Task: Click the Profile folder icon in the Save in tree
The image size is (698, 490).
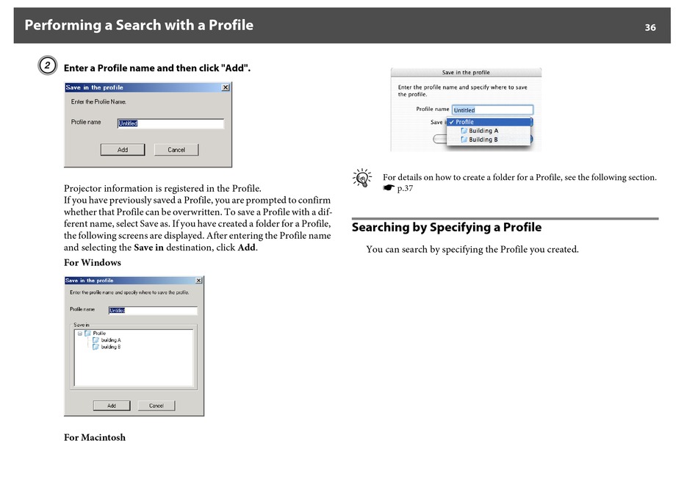Action: click(x=87, y=334)
